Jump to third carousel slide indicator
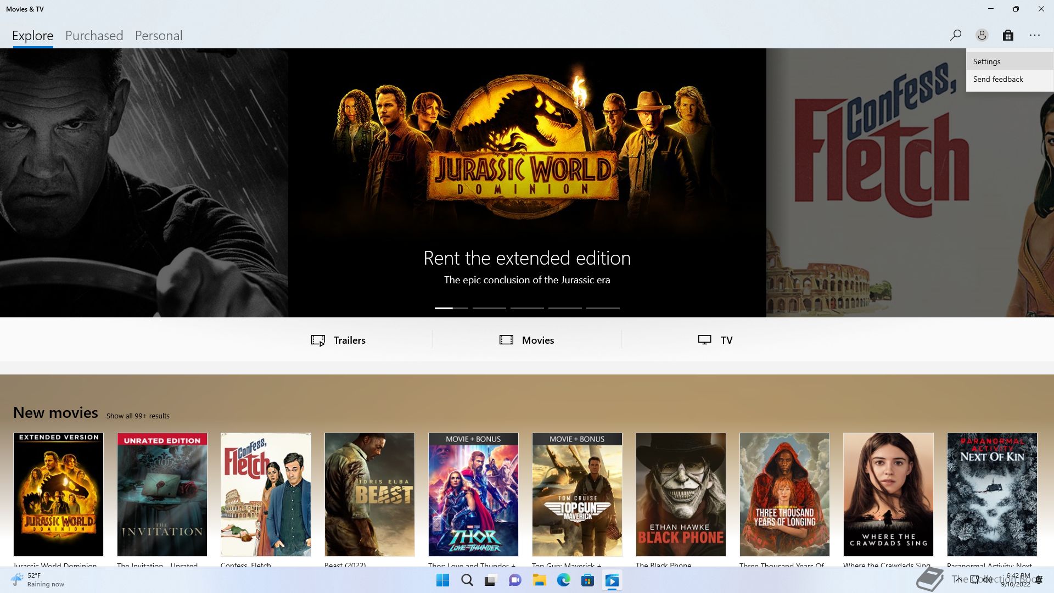 527,308
